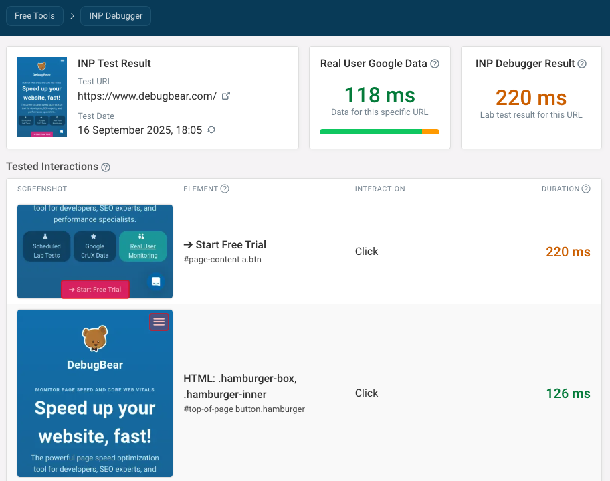Click the Interaction column header
The width and height of the screenshot is (610, 481).
[380, 189]
